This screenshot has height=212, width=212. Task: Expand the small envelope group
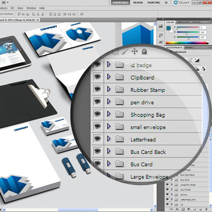tap(109, 126)
